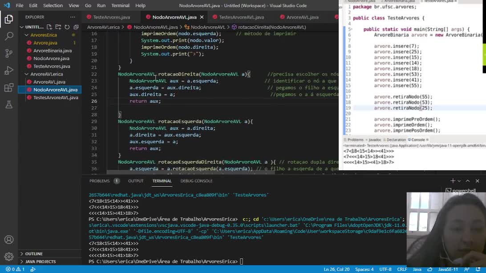Open ArvoreAVL.java in the Explorer tree
Viewport: 486px width, 273px height.
[x=49, y=82]
